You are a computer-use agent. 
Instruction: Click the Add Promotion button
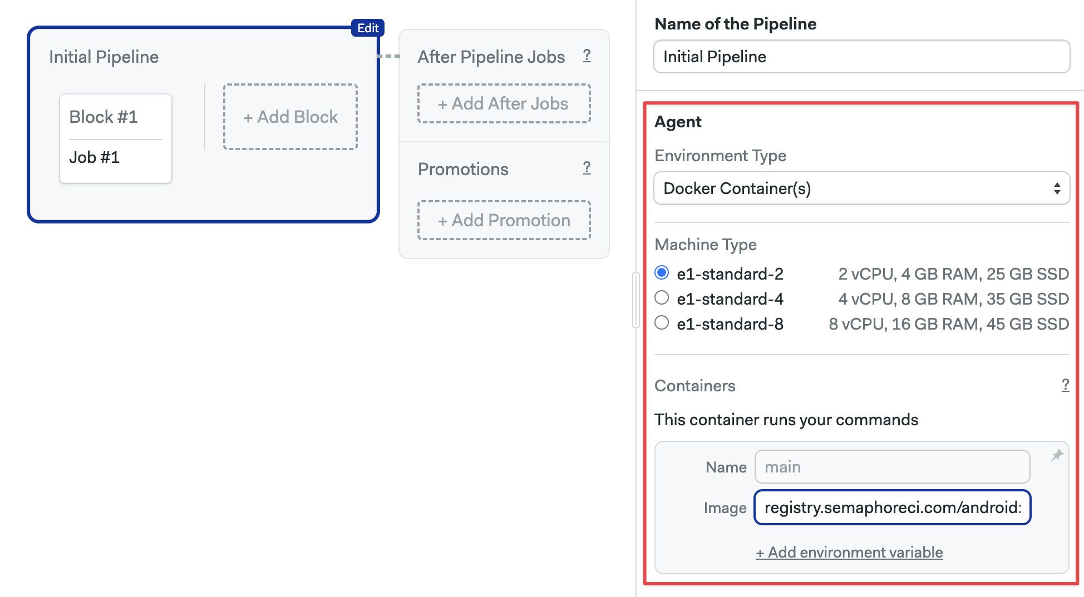[504, 220]
